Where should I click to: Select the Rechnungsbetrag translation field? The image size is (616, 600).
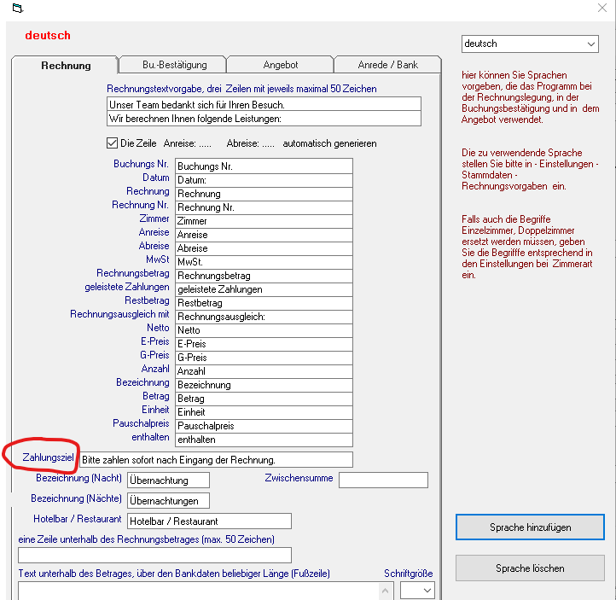click(264, 276)
